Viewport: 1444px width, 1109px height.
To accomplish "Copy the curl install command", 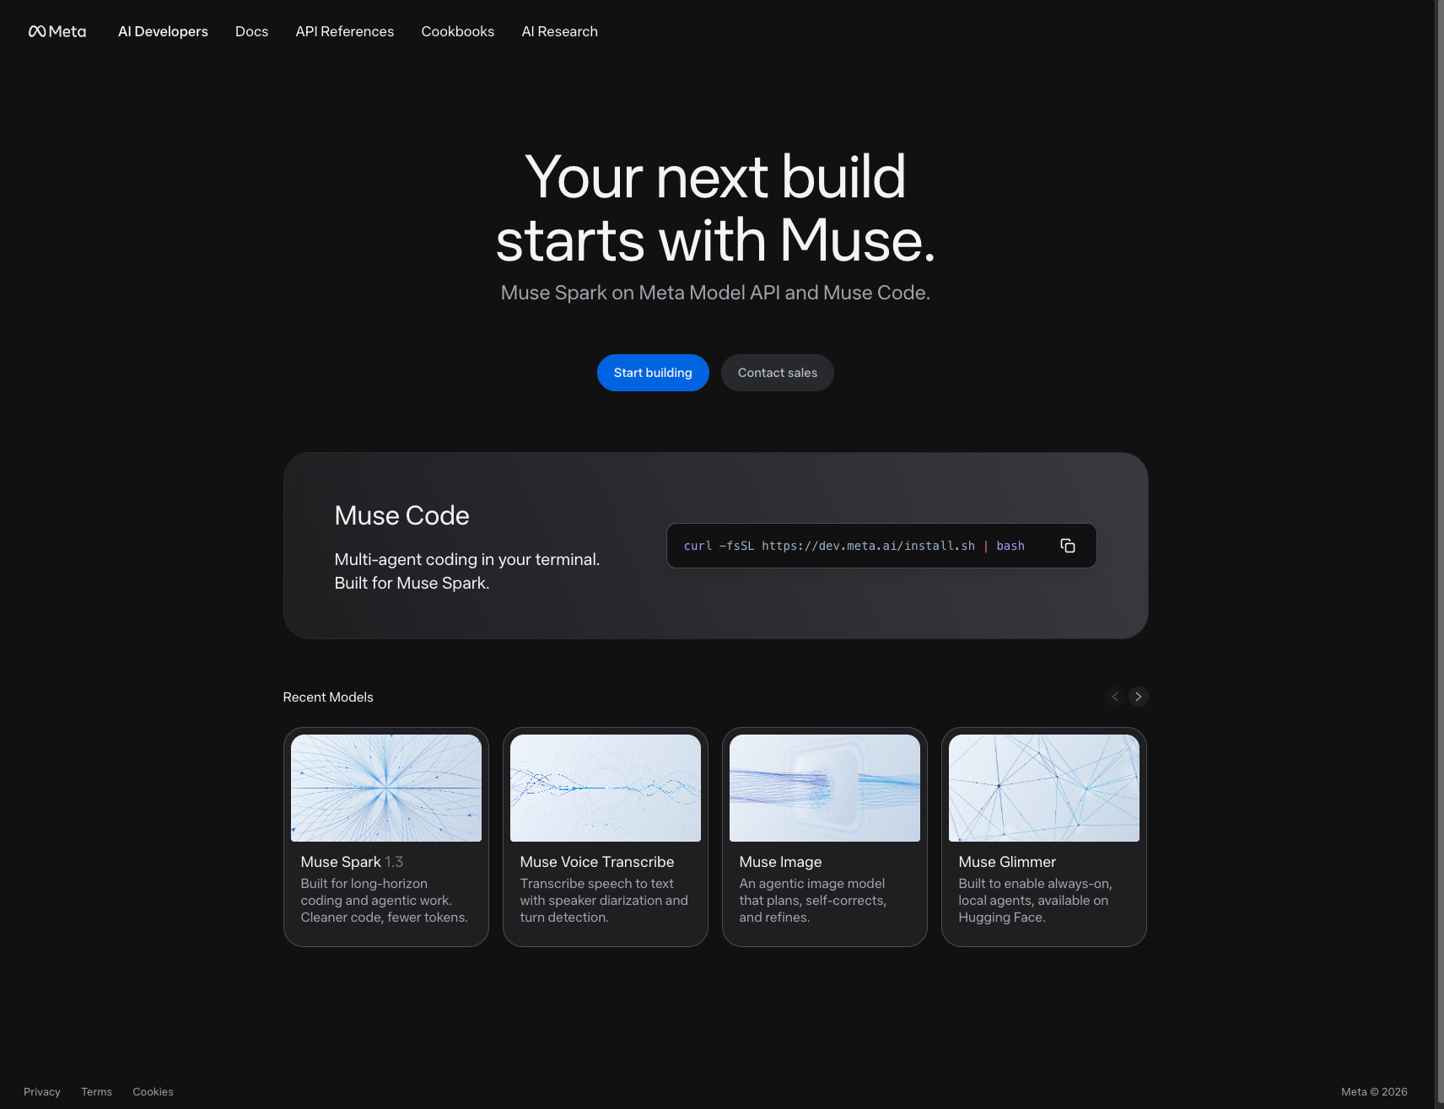I will point(1067,546).
